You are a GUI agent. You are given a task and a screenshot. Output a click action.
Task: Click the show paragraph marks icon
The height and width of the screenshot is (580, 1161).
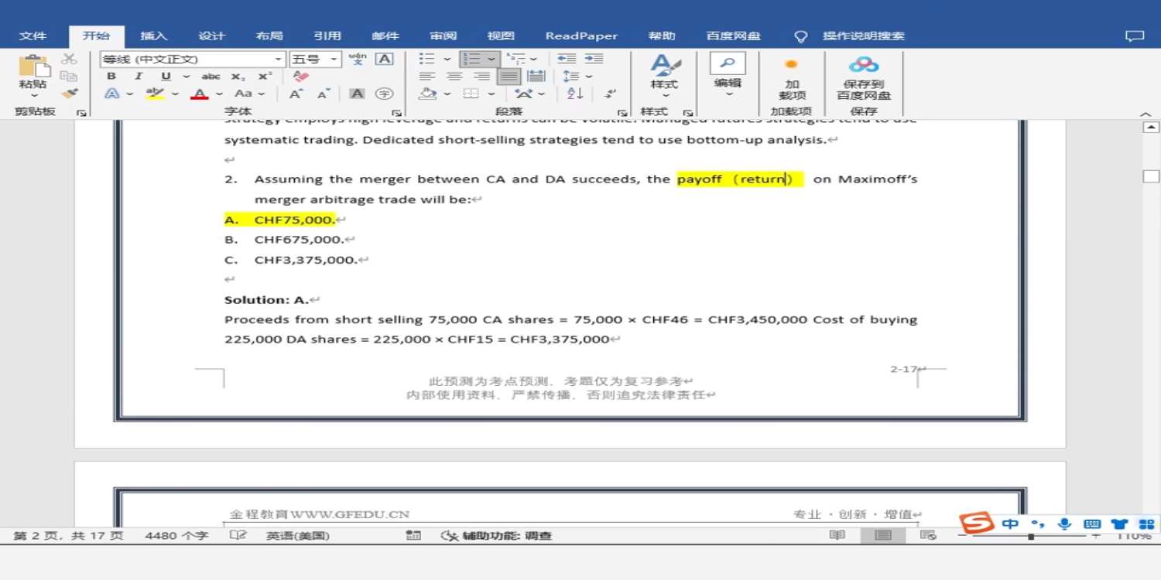click(611, 94)
